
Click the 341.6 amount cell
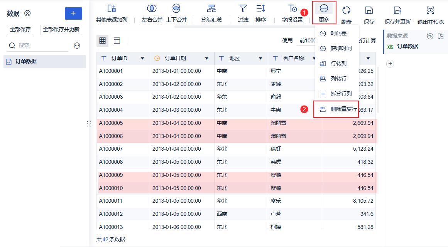349,214
